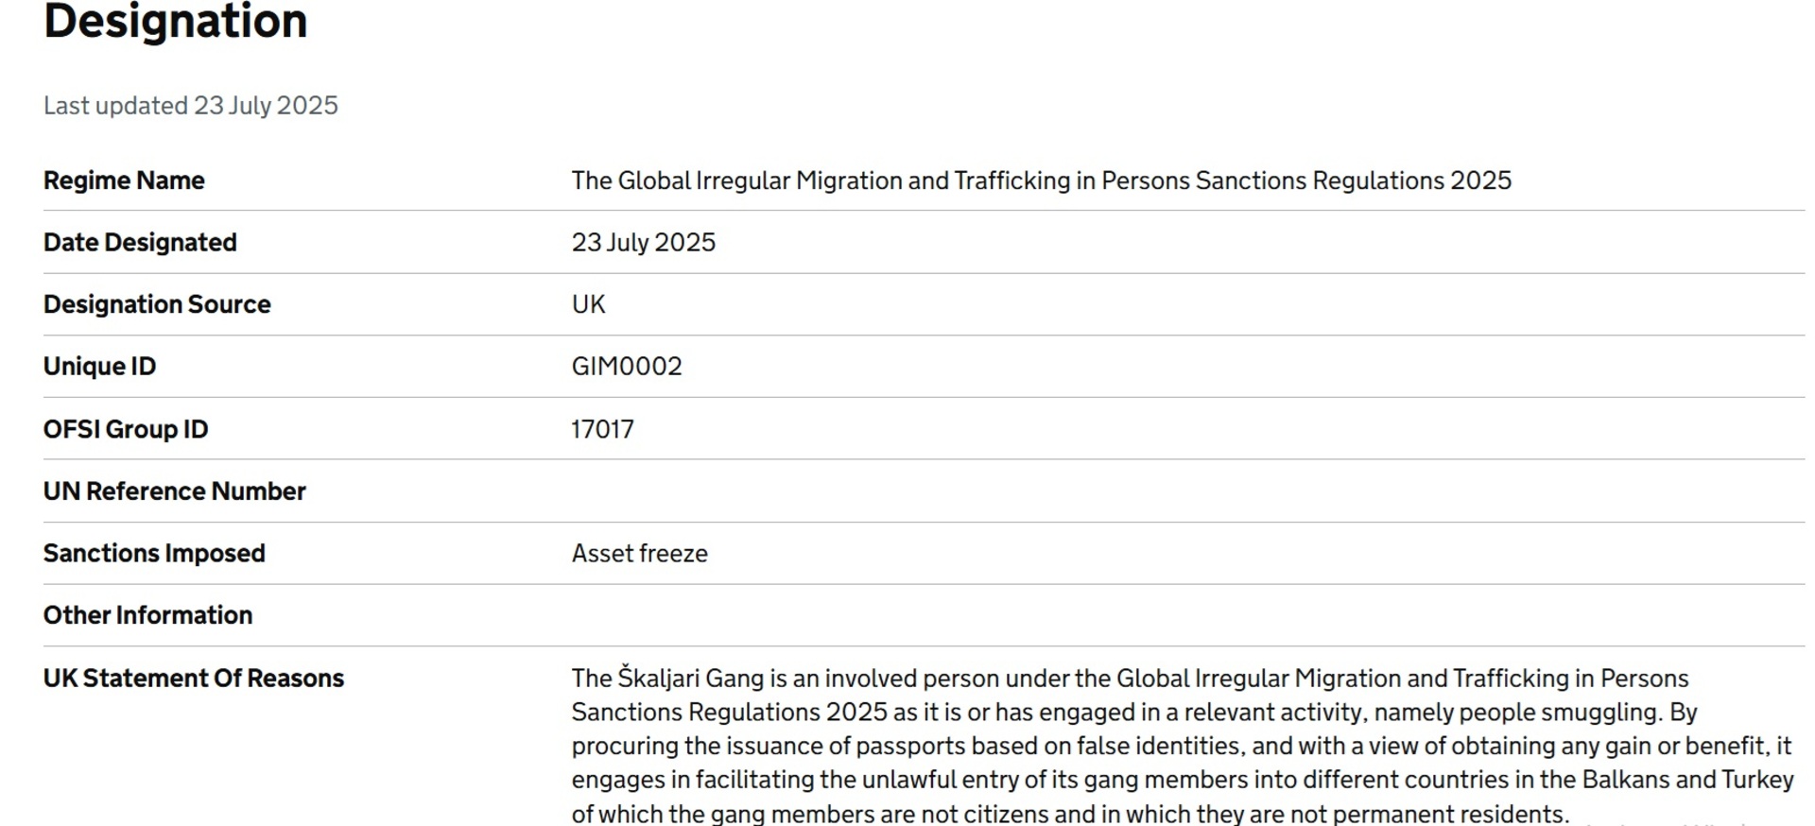Select the 17017 group ID value
Screen dimensions: 1815x826
602,429
